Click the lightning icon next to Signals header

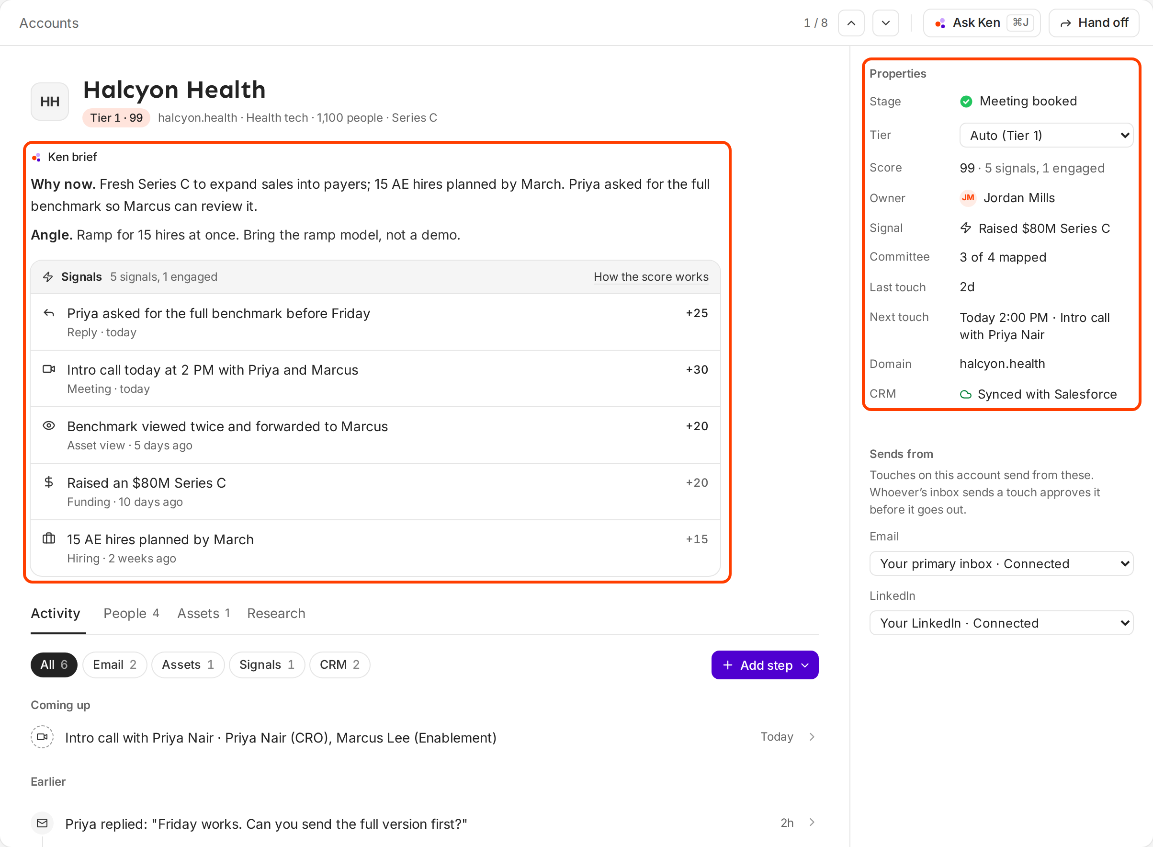pos(48,277)
